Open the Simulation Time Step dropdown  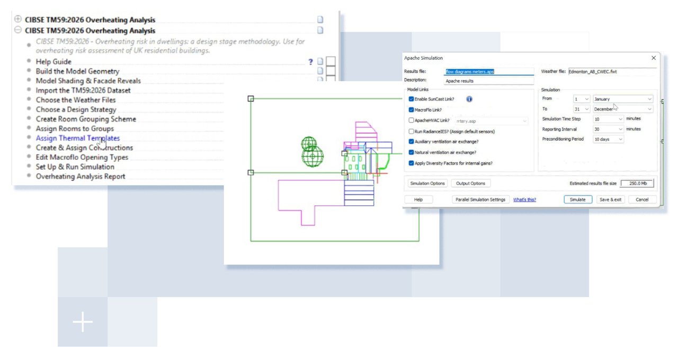(608, 119)
